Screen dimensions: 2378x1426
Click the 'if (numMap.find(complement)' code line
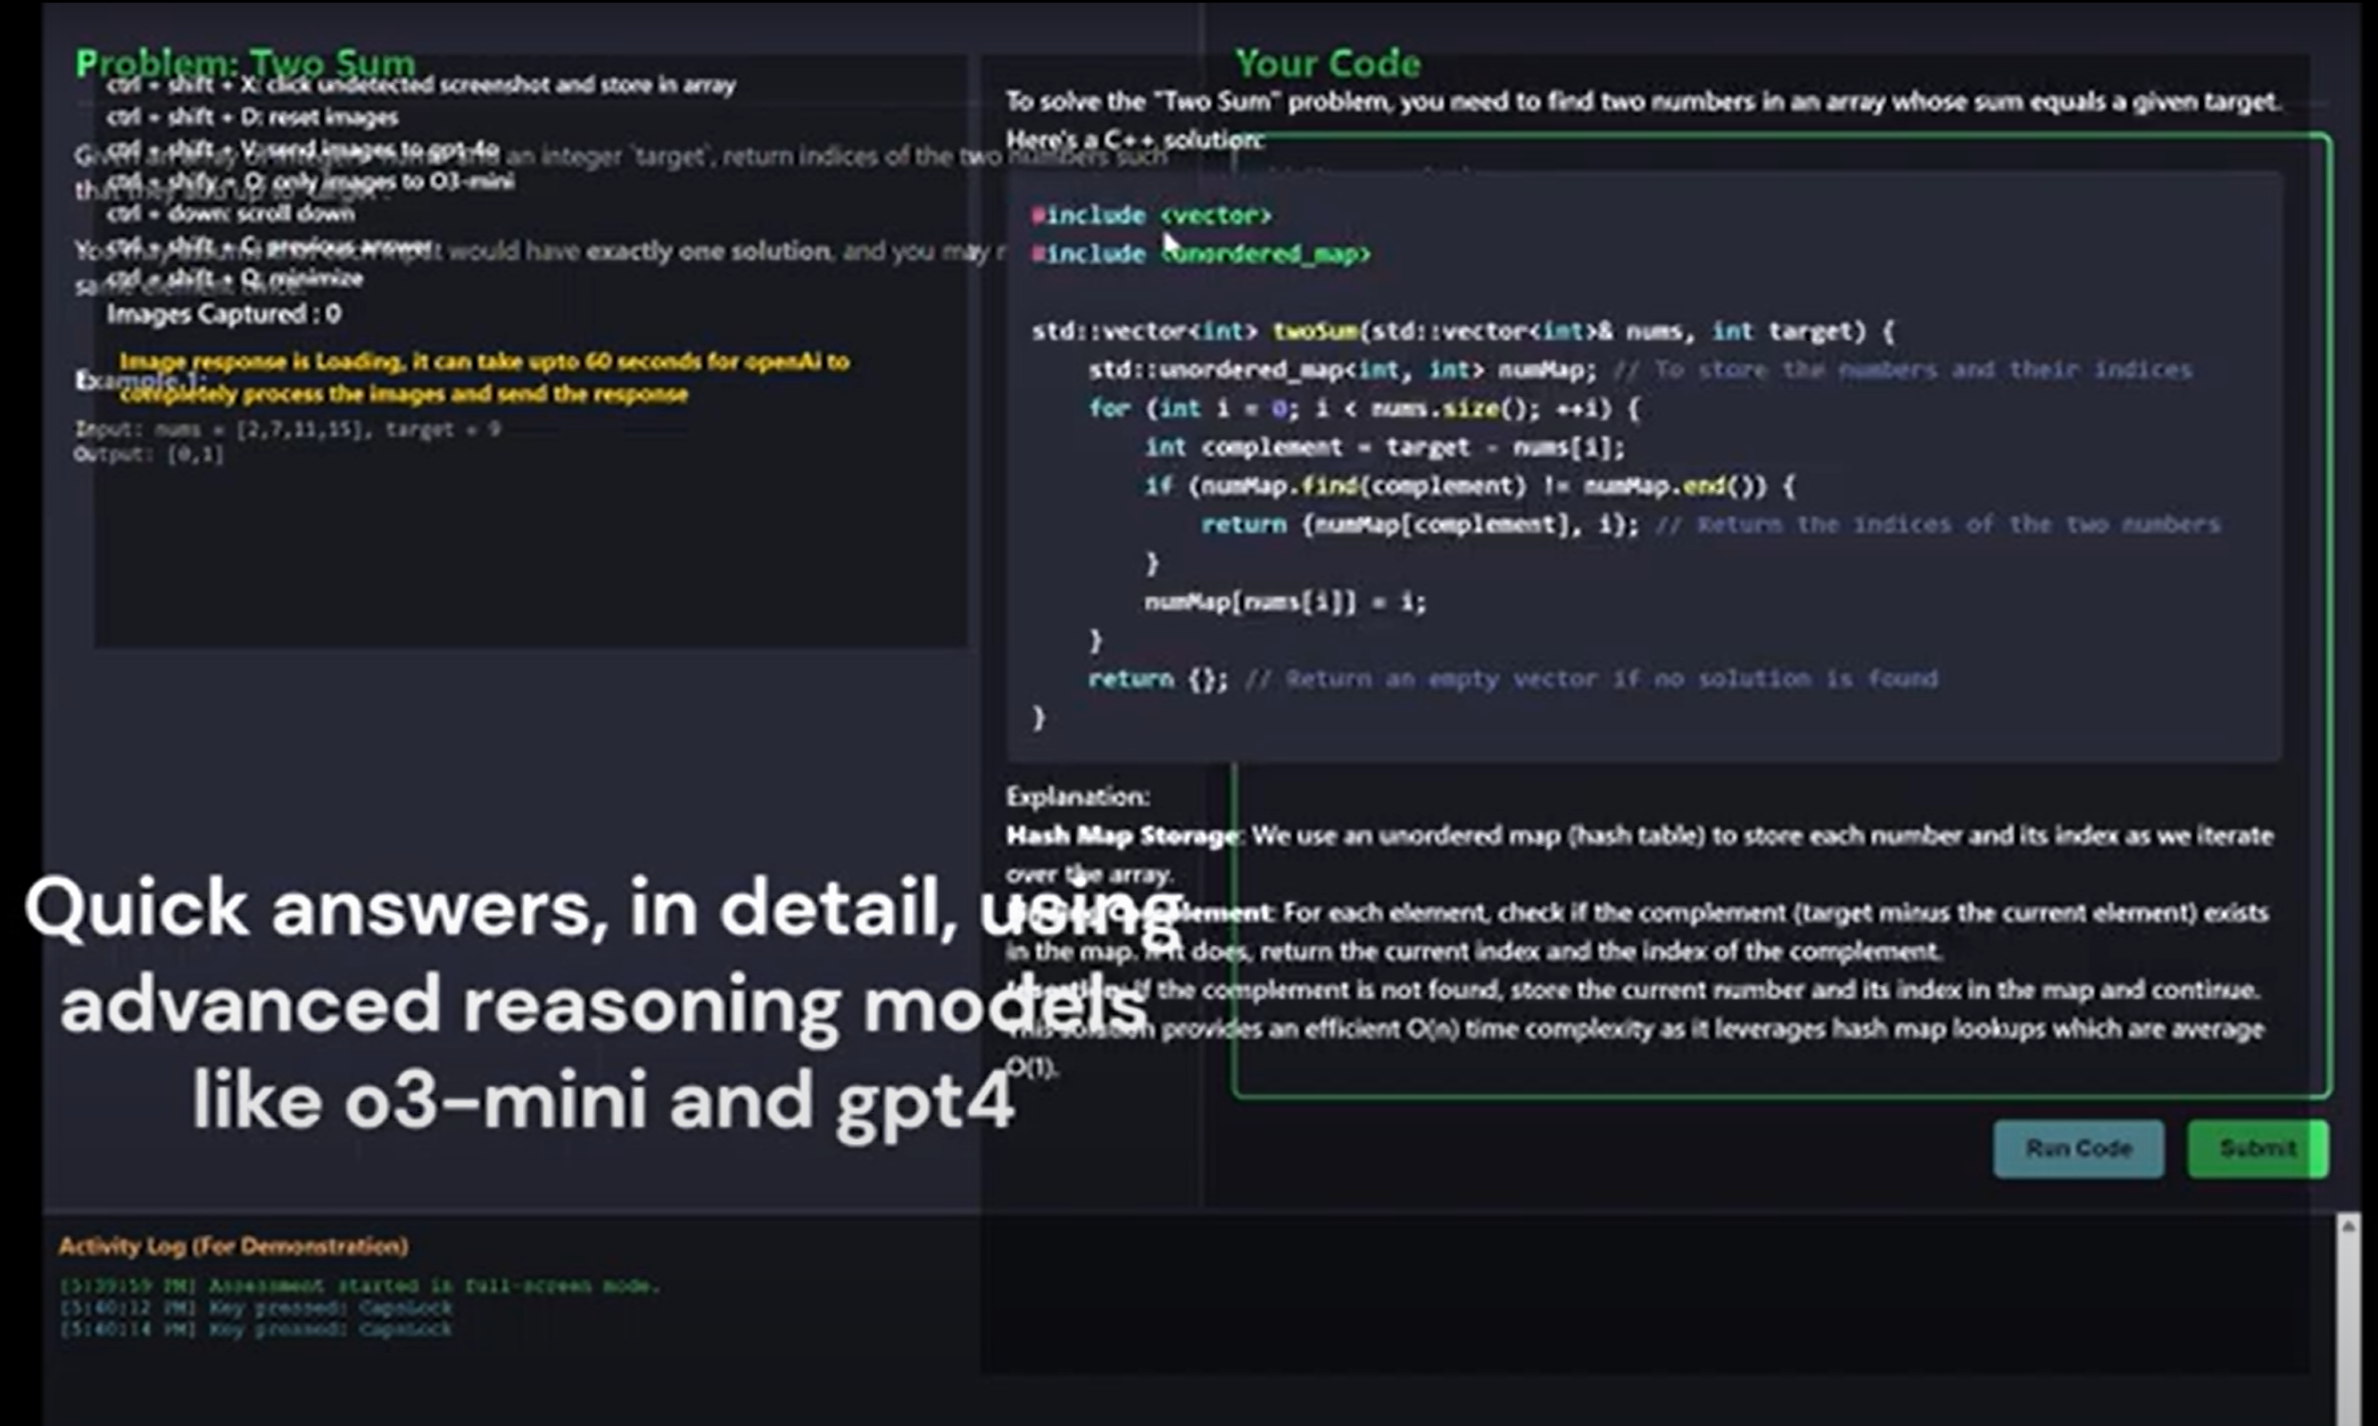coord(1469,486)
